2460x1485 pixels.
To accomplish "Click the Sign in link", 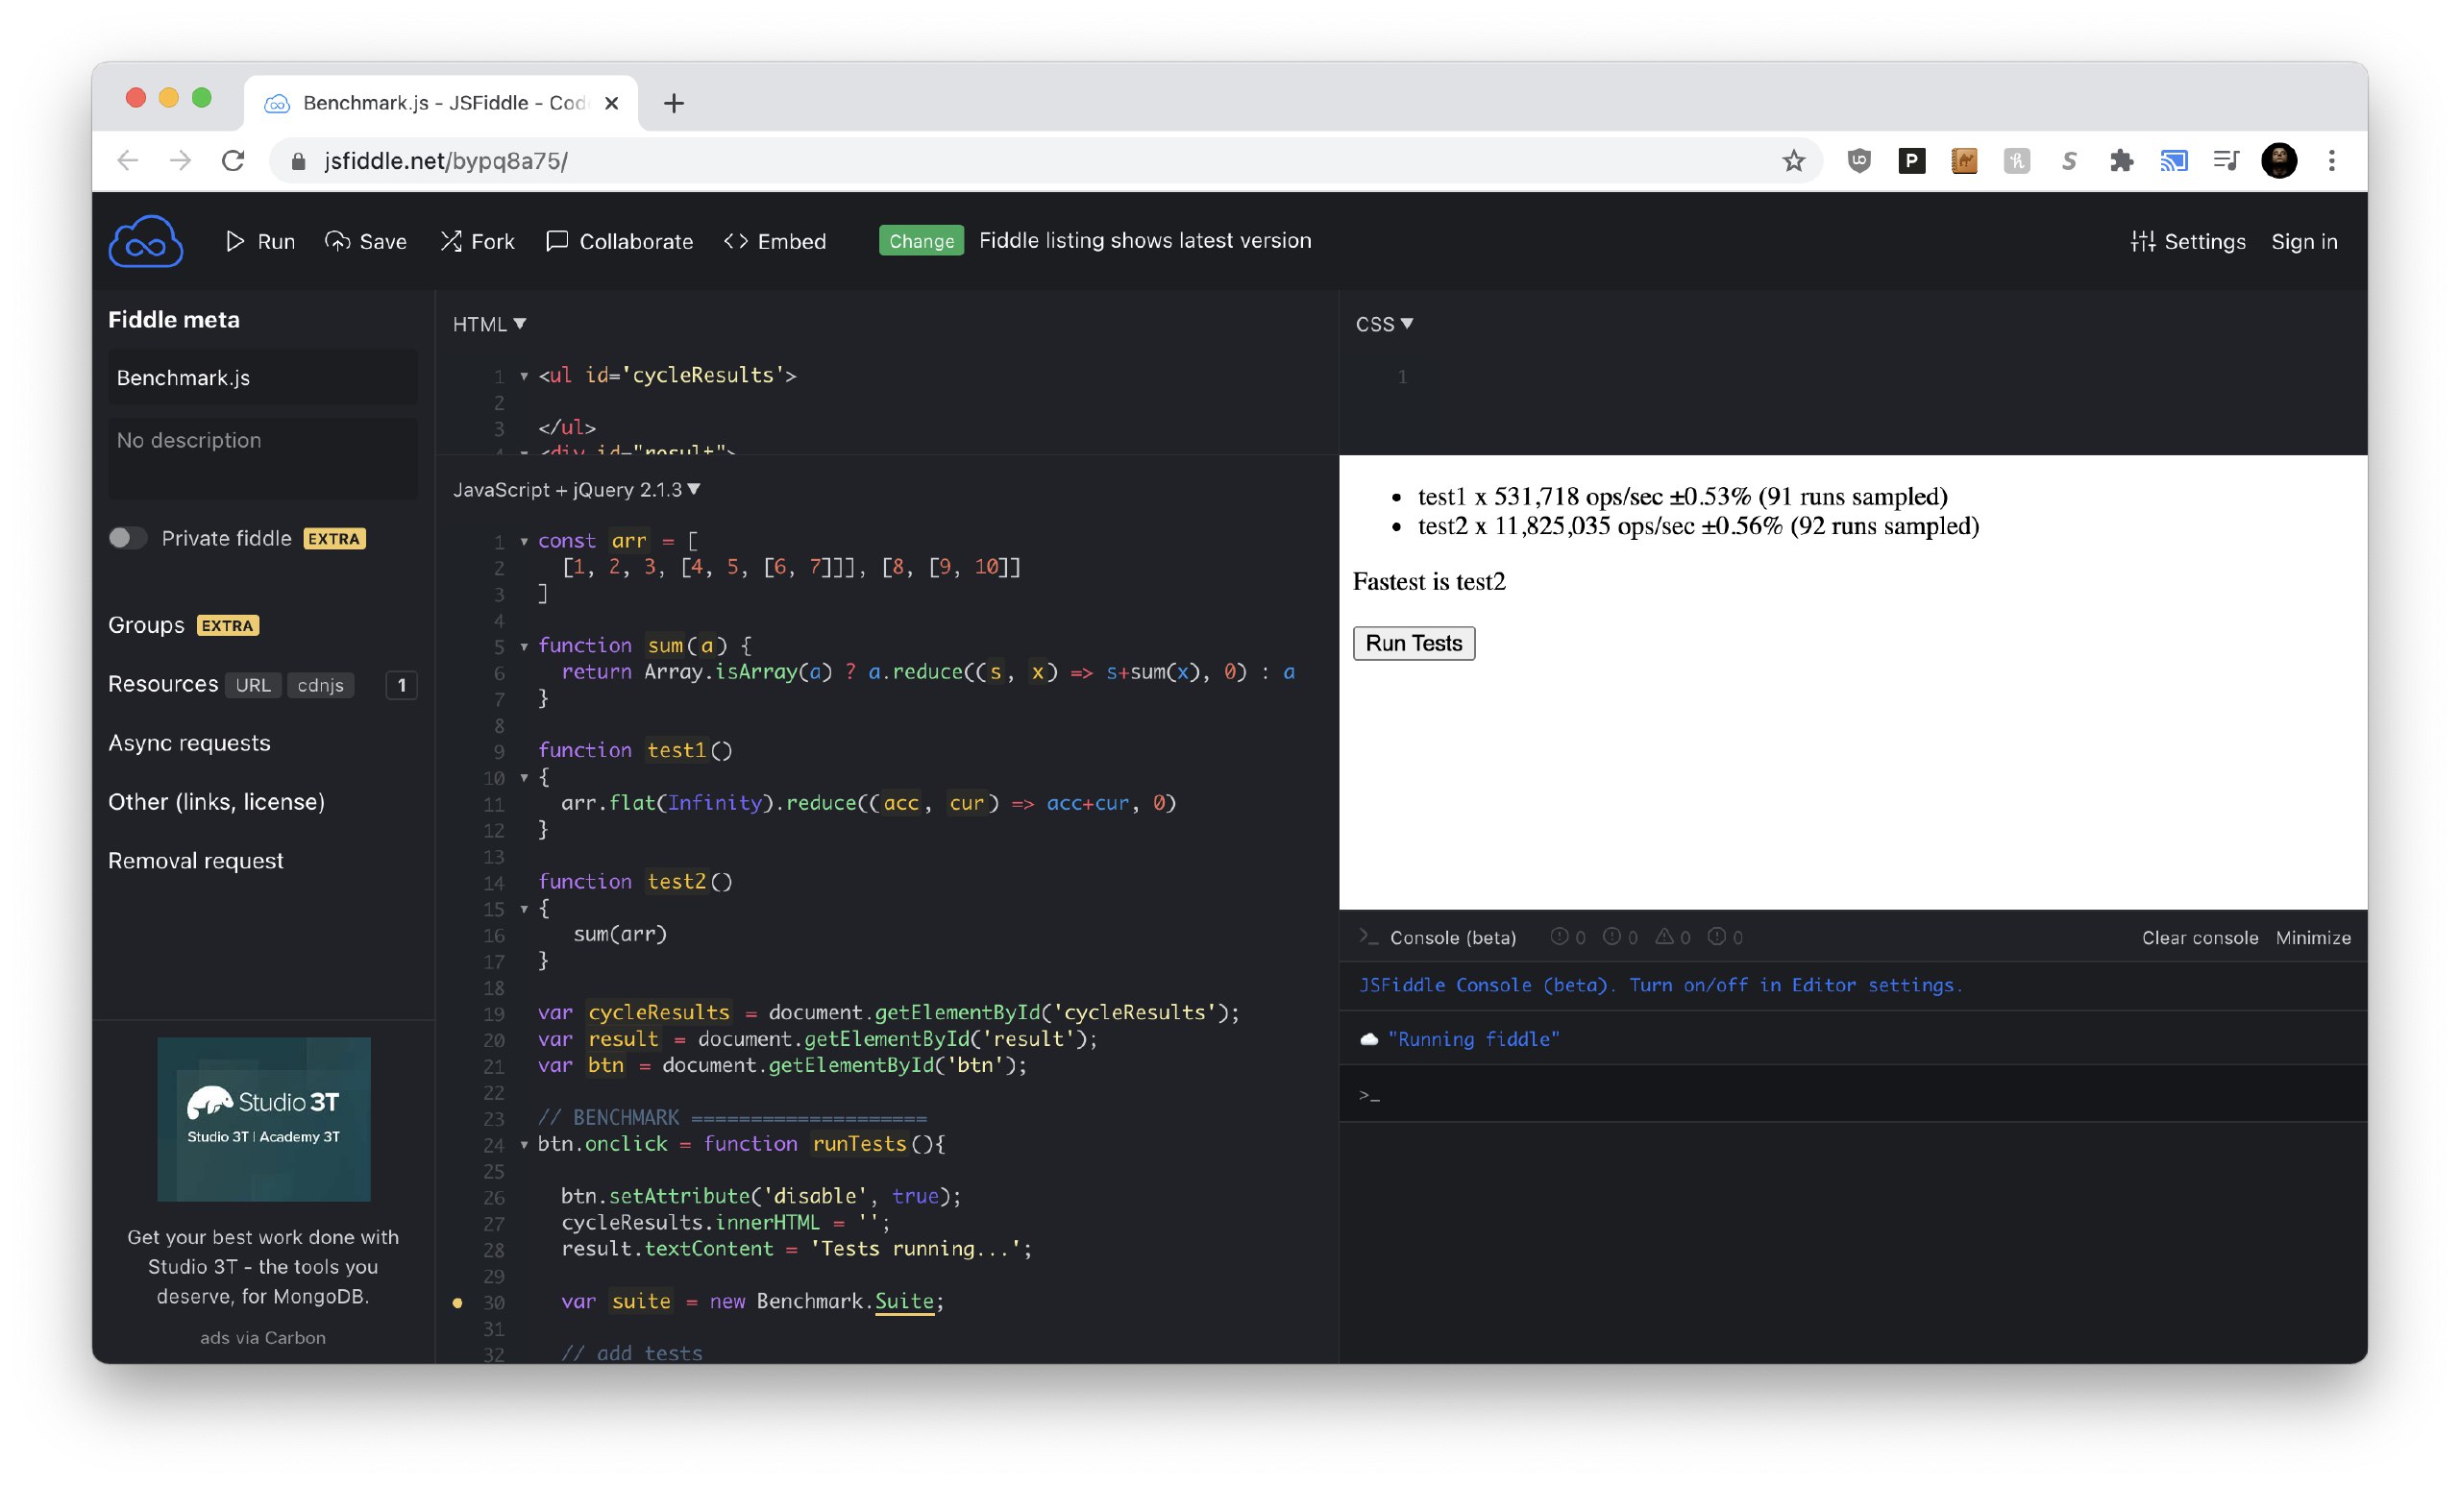I will coord(2303,241).
